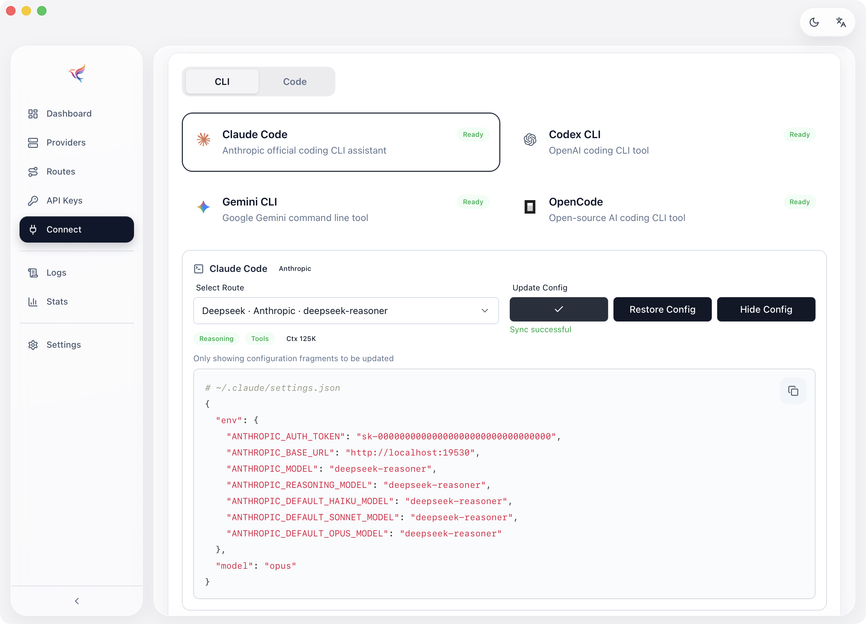The width and height of the screenshot is (866, 624).
Task: Click the Claude Code starburst icon
Action: click(x=203, y=139)
